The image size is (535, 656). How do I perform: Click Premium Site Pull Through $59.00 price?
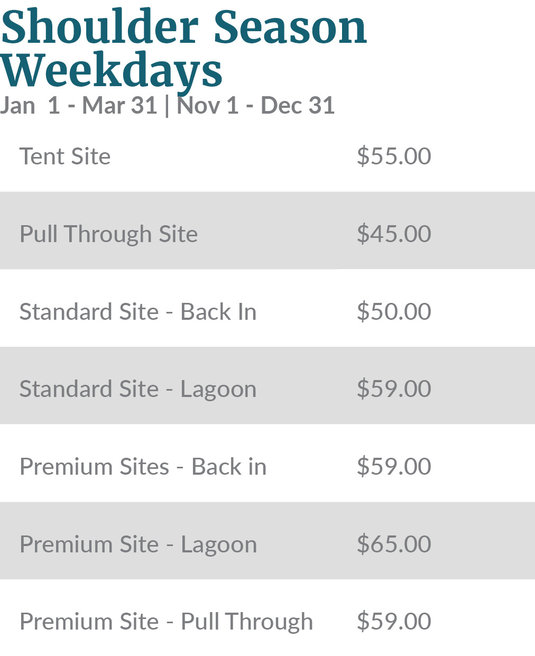click(394, 622)
